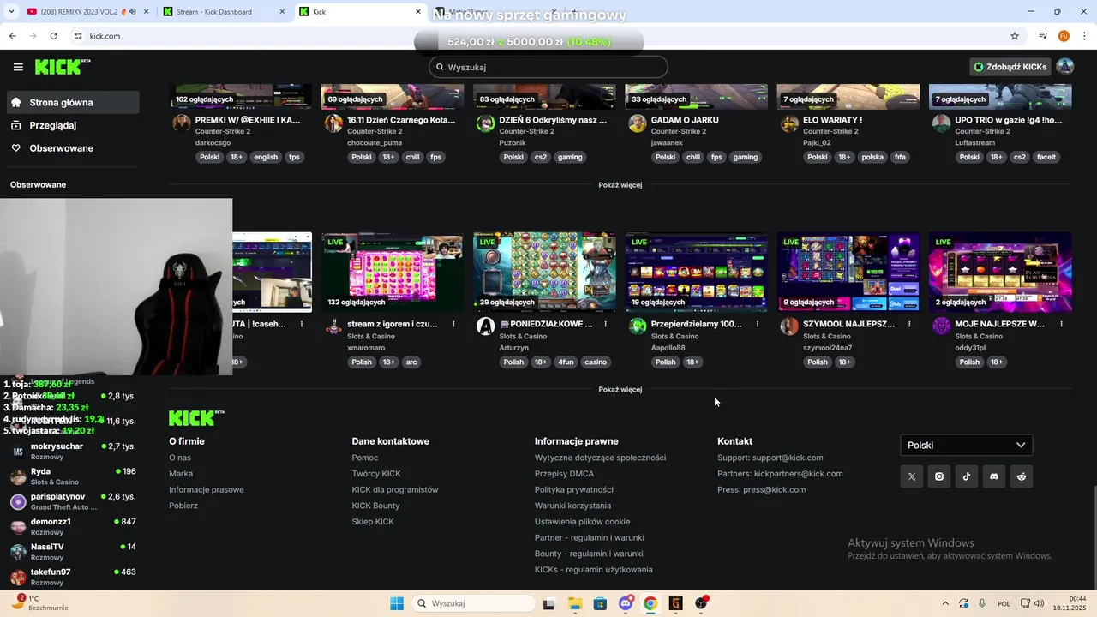Open the Twórcy KICK footer link
This screenshot has width=1097, height=617.
click(376, 474)
